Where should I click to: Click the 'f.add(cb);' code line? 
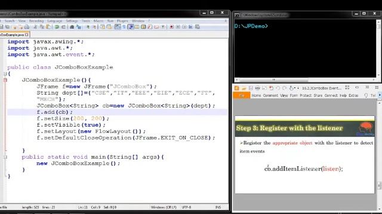(54, 112)
